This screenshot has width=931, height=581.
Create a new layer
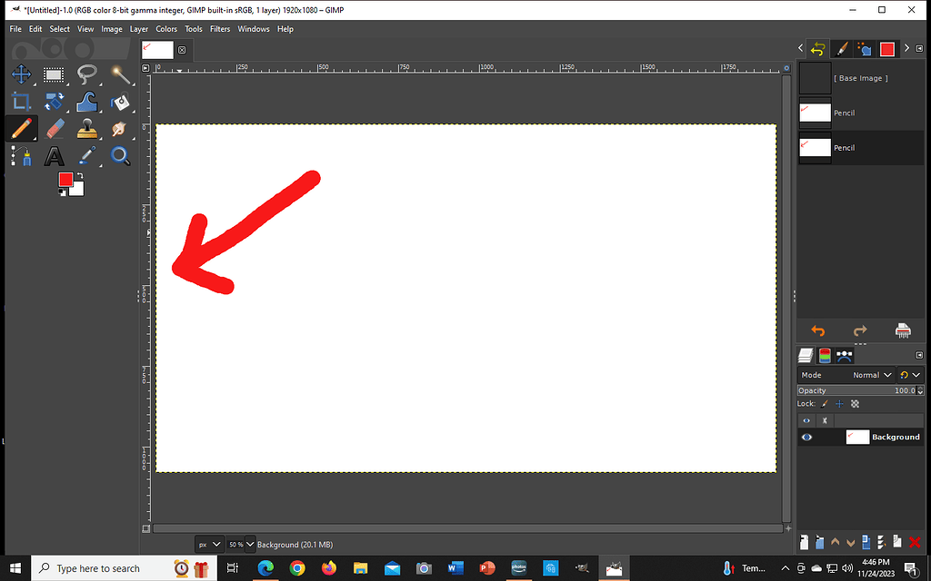804,541
